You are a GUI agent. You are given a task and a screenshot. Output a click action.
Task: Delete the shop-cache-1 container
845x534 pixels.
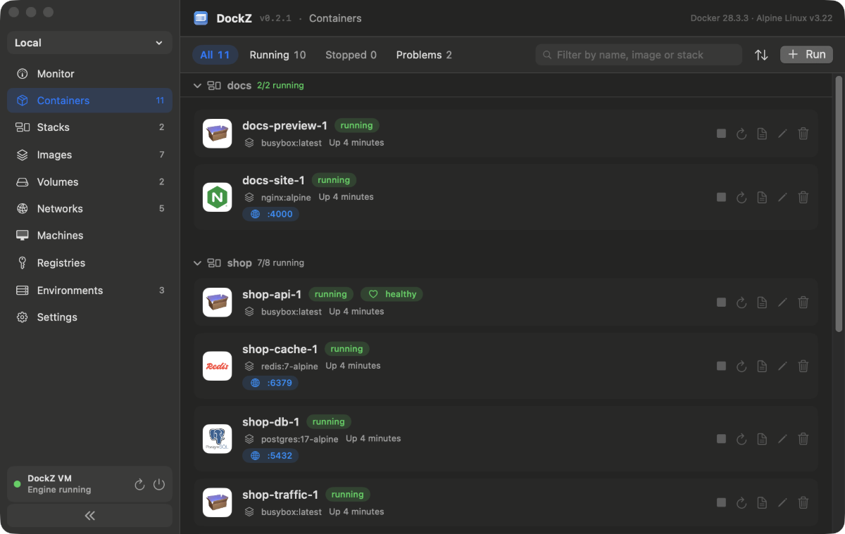803,366
